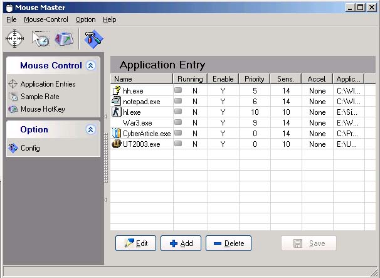Collapse the Mouse Control panel chevron
The image size is (380, 278).
[91, 65]
